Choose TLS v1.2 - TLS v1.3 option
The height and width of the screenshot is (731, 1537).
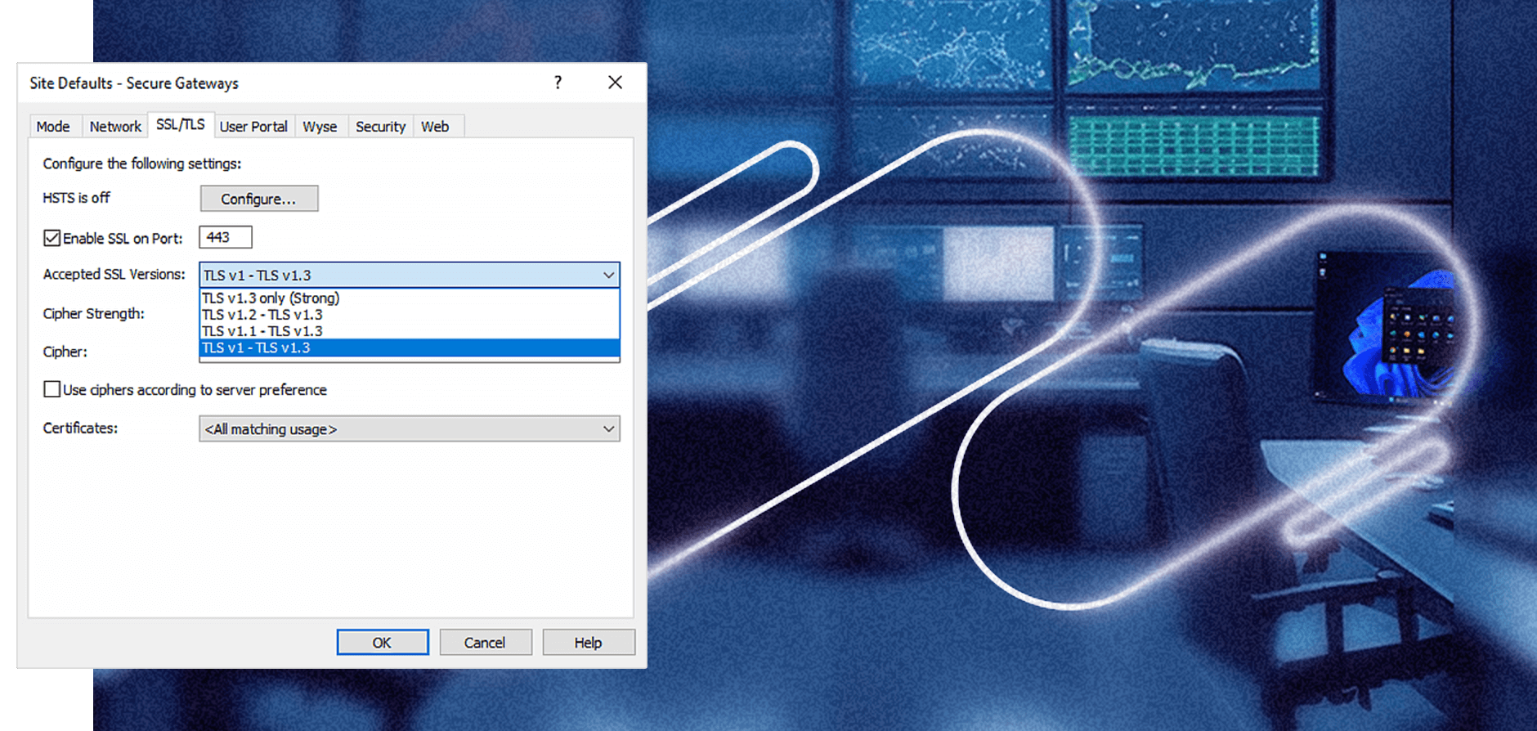[410, 315]
